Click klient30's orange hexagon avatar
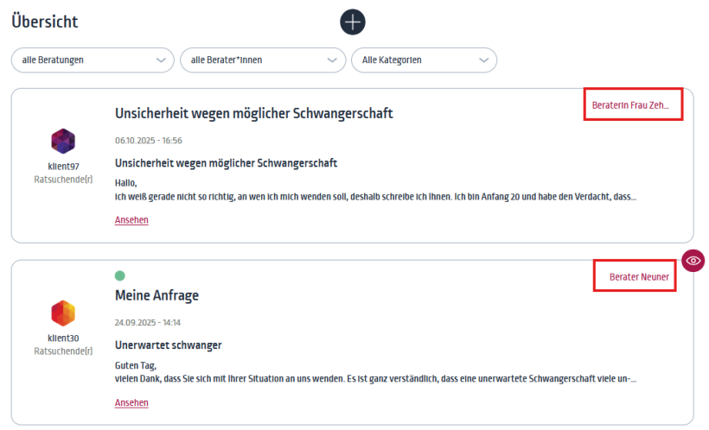Image resolution: width=709 pixels, height=430 pixels. [63, 313]
